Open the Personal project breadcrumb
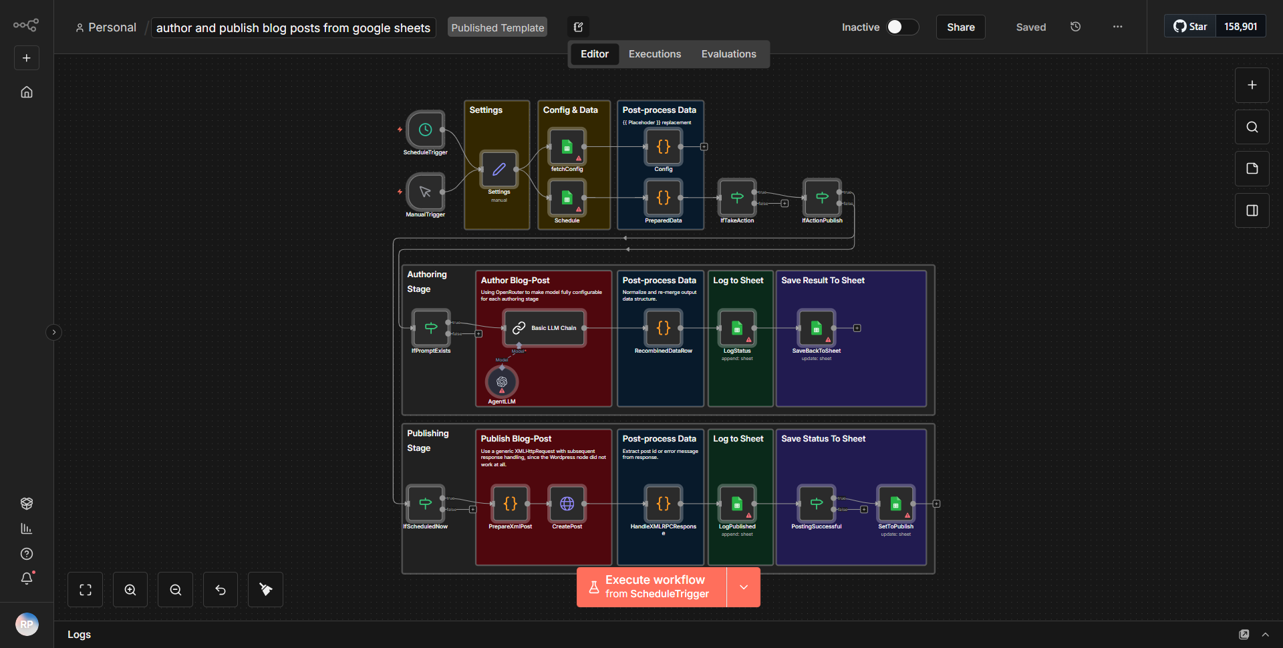Screen dimensions: 1283x648 (106, 27)
